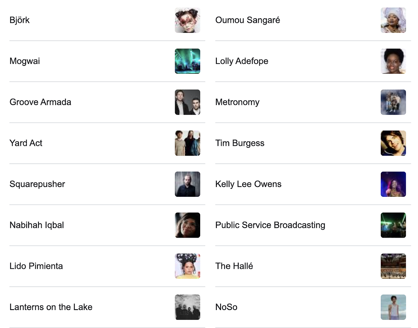Select Public Service Broadcasting
This screenshot has height=328, width=418.
pos(270,225)
